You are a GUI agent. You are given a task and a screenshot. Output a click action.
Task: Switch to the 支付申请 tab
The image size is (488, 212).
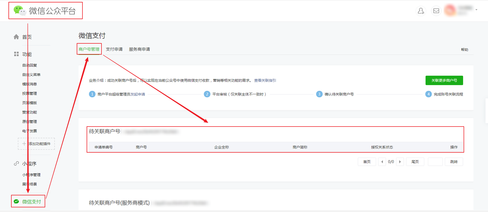[114, 49]
